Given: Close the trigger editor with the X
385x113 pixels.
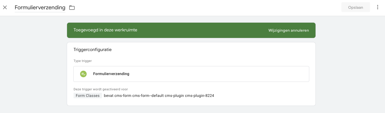Looking at the screenshot, I should pos(5,7).
